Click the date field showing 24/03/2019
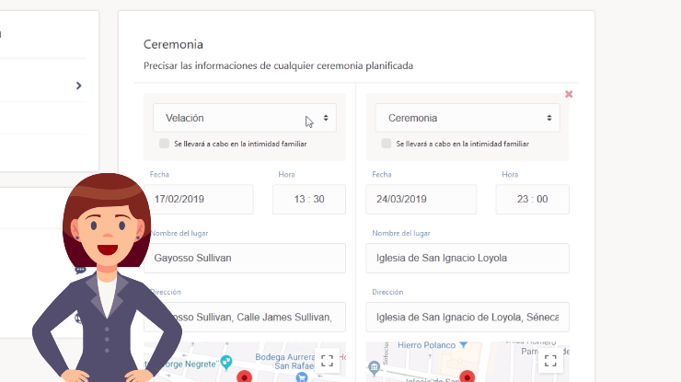 [421, 199]
